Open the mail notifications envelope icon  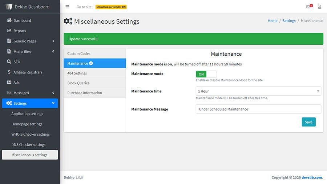pos(308,7)
